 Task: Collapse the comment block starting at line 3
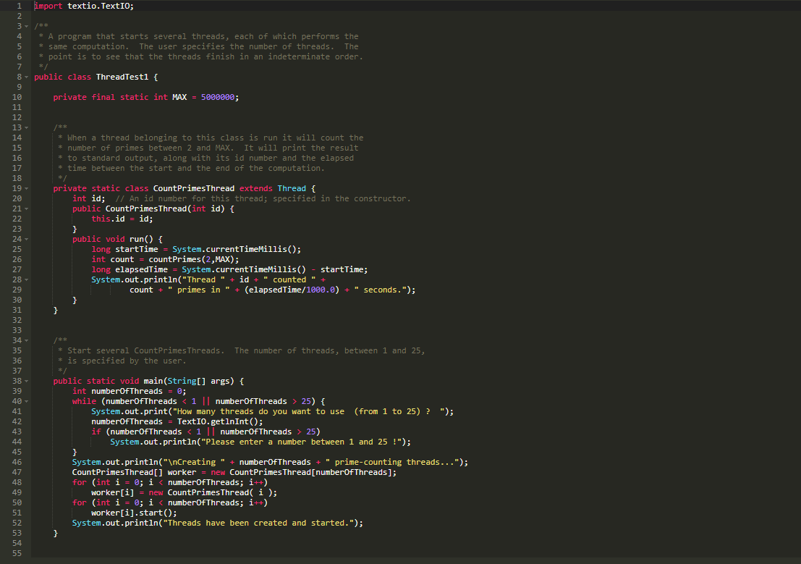click(x=26, y=26)
